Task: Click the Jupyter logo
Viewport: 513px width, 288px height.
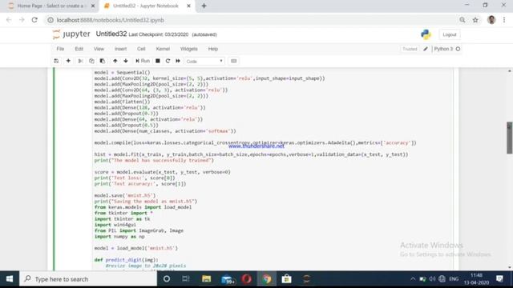Action: tap(71, 34)
